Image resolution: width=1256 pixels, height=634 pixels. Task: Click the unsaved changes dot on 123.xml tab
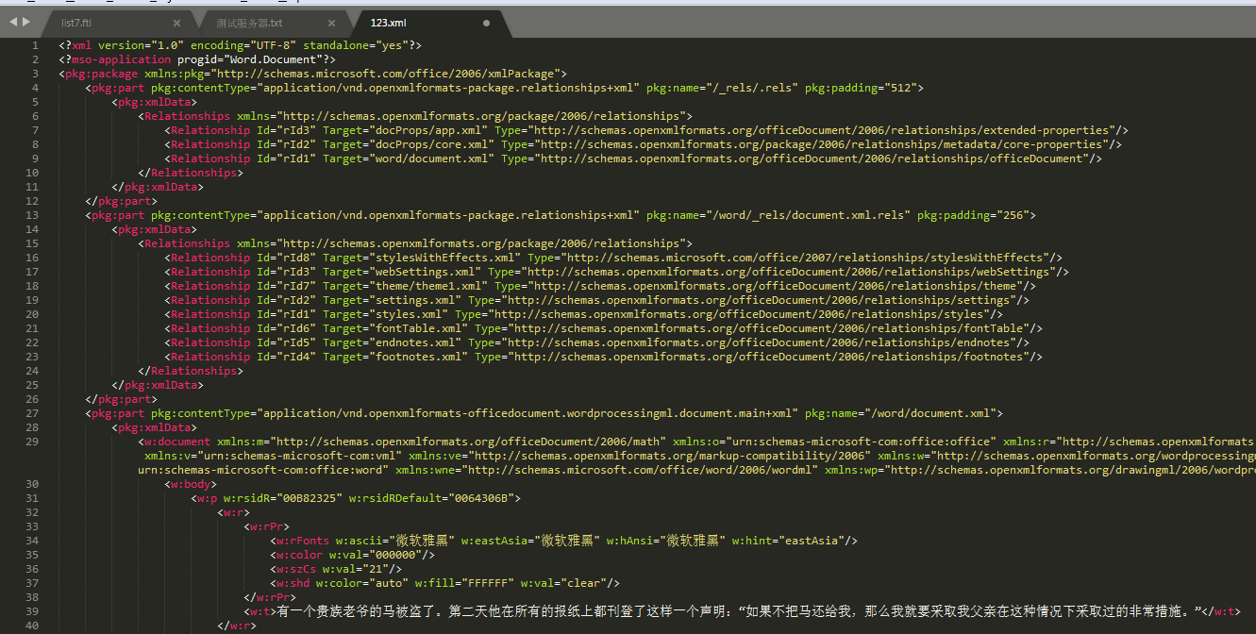coord(485,24)
